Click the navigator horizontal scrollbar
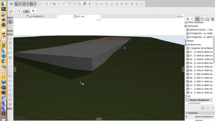 pos(195,103)
